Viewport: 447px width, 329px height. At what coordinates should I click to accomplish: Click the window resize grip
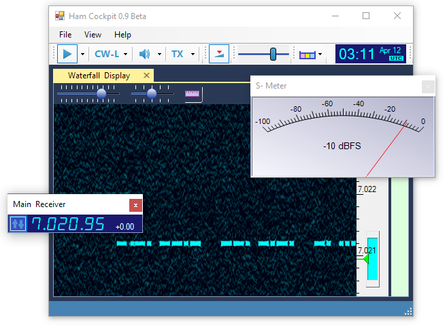click(x=408, y=311)
